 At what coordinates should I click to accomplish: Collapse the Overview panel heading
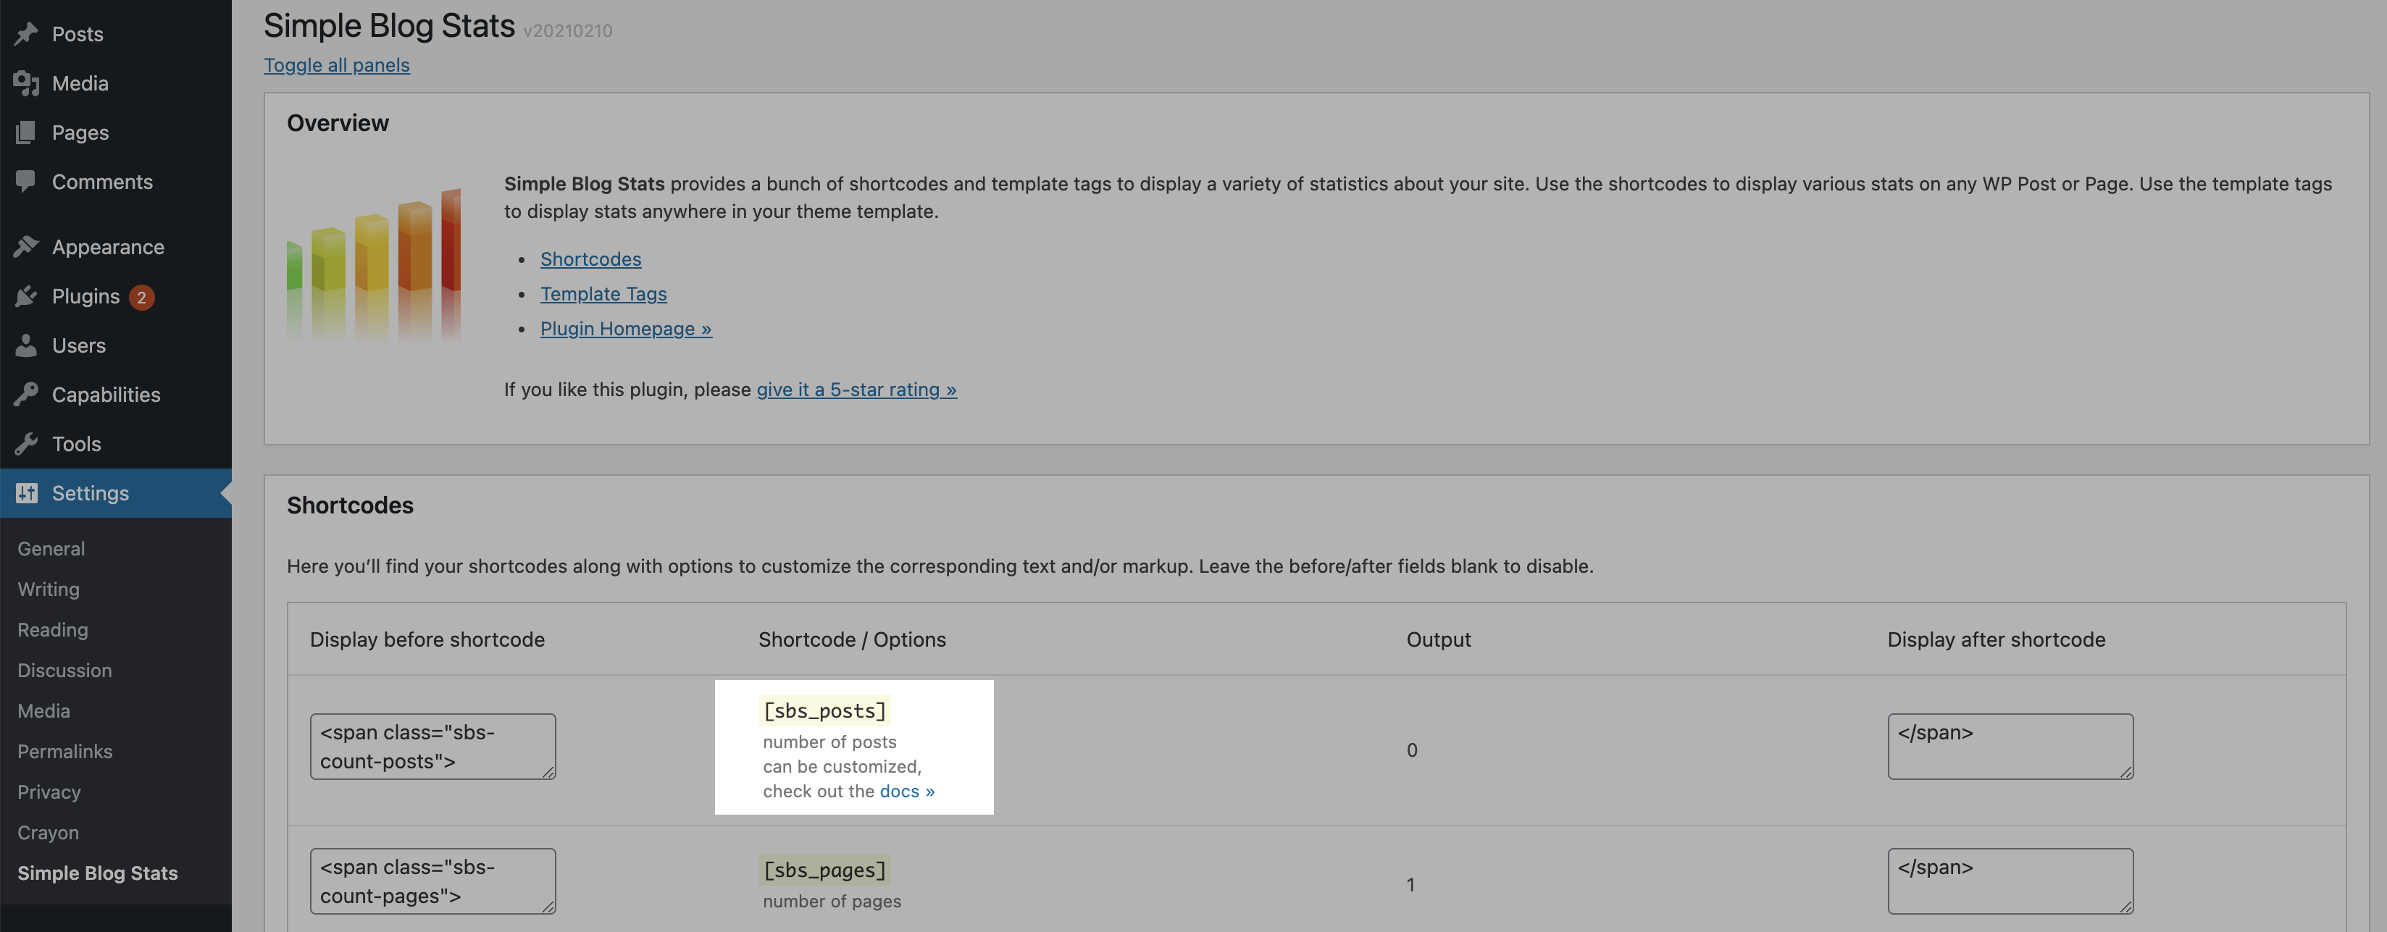[x=338, y=123]
